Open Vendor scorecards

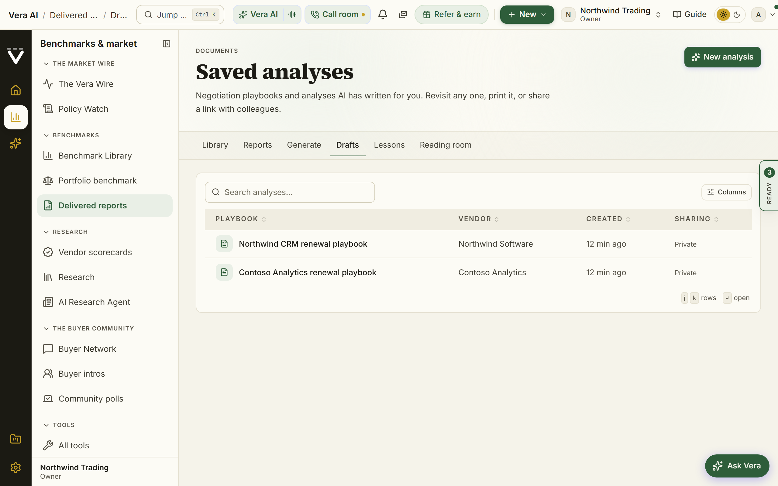tap(105, 252)
